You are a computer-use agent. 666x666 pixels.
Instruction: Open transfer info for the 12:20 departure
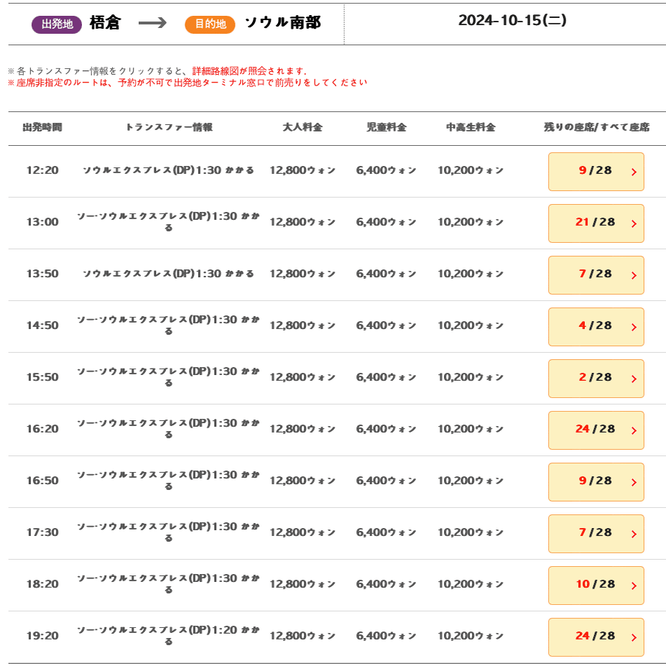click(168, 170)
